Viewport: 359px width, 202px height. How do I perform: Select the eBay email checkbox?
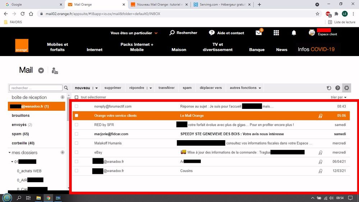(76, 152)
